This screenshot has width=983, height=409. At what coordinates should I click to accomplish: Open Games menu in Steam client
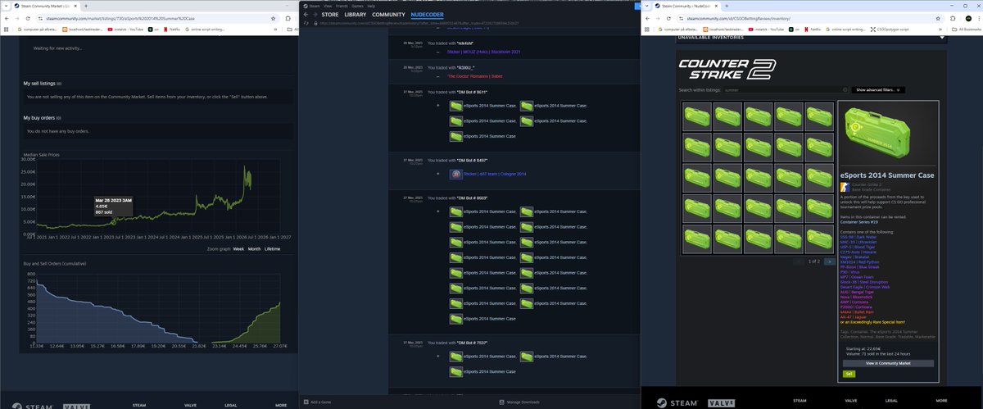pos(357,6)
